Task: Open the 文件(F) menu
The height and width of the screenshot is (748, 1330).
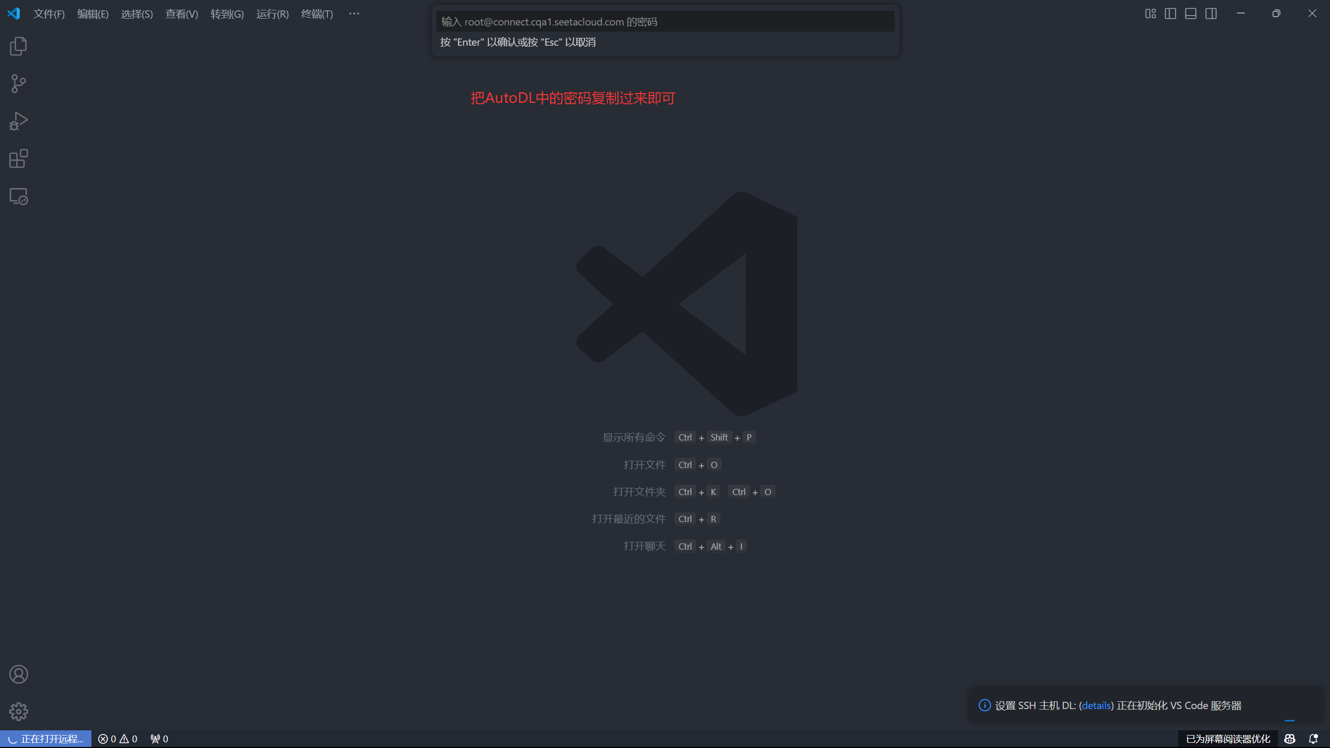Action: (49, 14)
